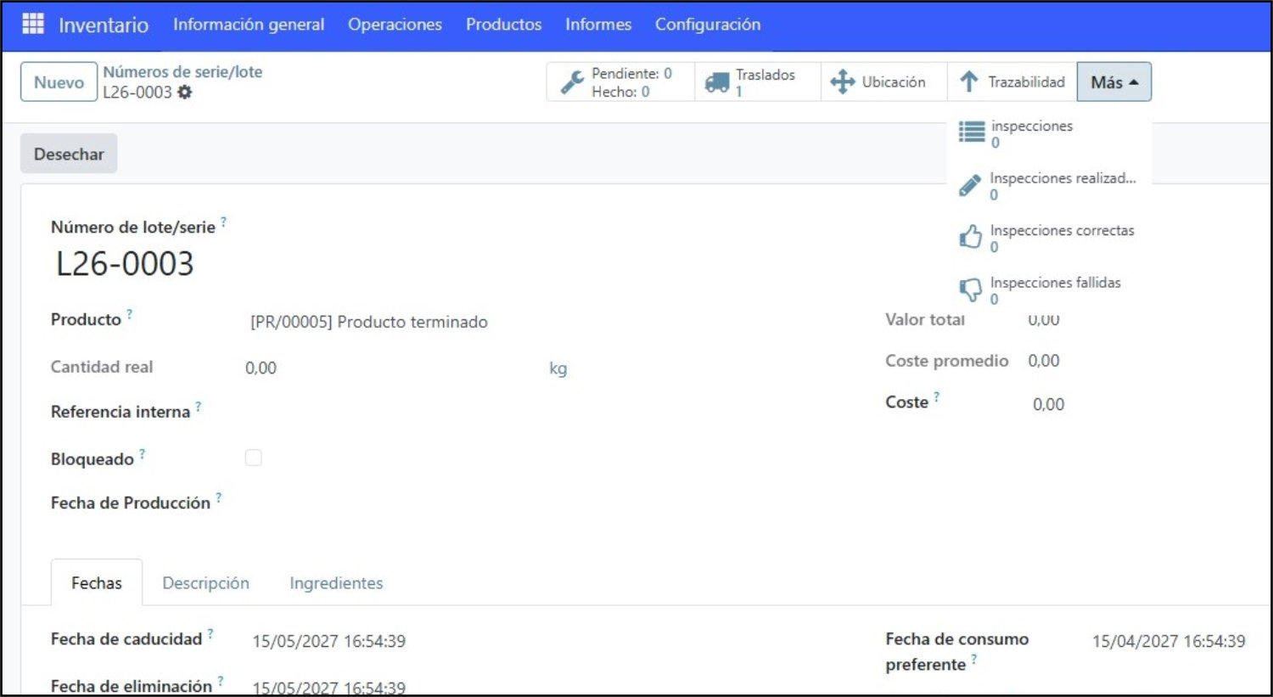Click the truck icon for Traslados
This screenshot has width=1273, height=697.
(717, 82)
